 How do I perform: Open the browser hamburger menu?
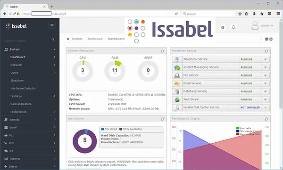(x=278, y=14)
